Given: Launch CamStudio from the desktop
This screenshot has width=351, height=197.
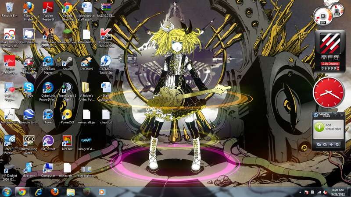Looking at the screenshot, I should 29,36.
